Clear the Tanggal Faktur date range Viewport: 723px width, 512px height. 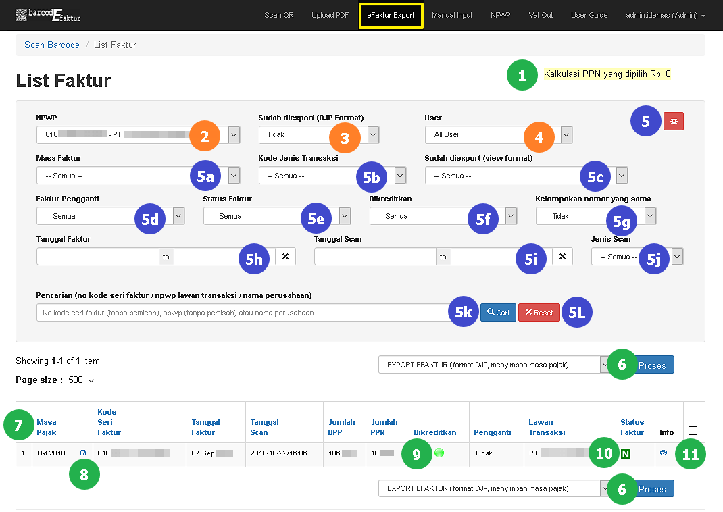285,257
